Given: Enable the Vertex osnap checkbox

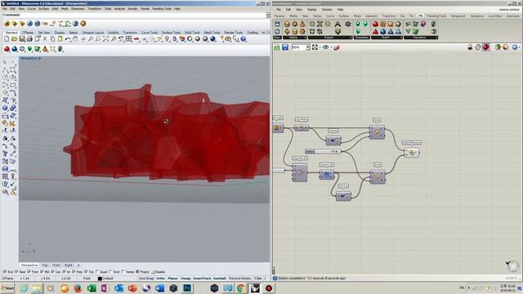Looking at the screenshot, I should pyautogui.click(x=123, y=272).
